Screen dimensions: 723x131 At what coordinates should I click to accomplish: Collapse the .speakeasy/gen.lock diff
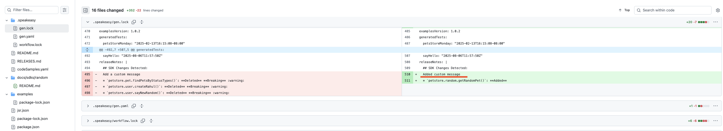point(88,22)
